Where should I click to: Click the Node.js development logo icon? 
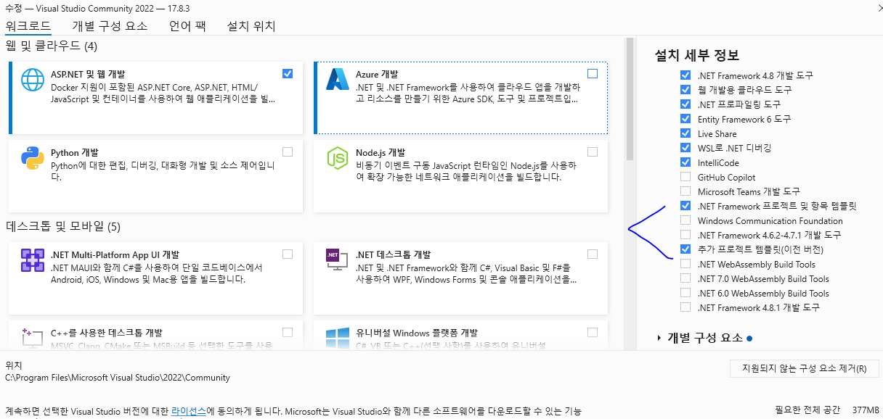[x=338, y=158]
